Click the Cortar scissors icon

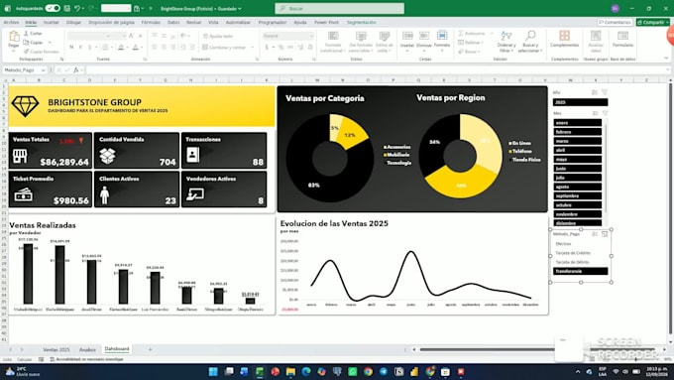click(26, 33)
